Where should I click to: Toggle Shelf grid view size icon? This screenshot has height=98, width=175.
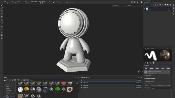(77, 84)
